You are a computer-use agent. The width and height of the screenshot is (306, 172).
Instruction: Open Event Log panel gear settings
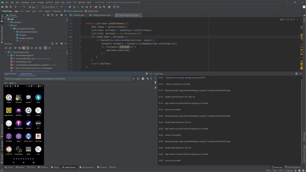[296, 74]
